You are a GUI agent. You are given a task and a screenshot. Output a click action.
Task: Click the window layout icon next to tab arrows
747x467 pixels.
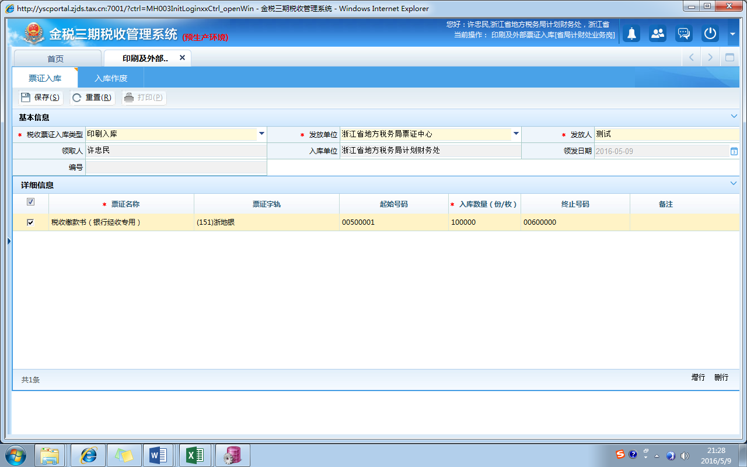729,57
